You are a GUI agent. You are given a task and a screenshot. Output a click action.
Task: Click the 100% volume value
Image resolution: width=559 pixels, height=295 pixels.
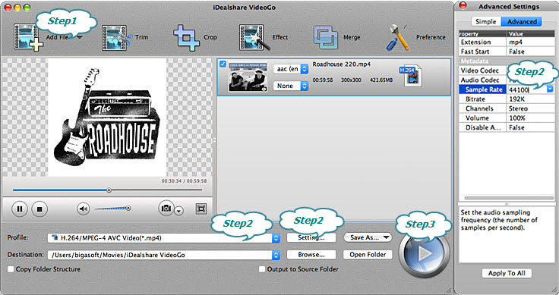click(517, 118)
